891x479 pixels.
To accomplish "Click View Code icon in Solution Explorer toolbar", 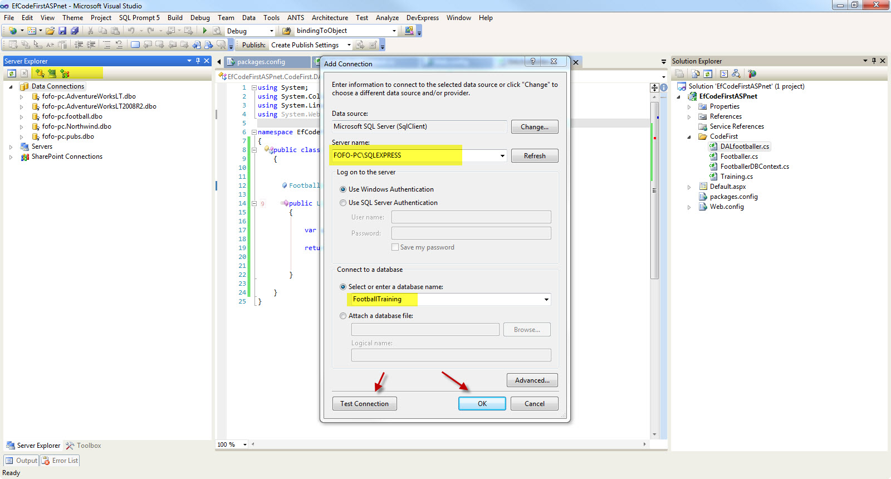I will pyautogui.click(x=724, y=74).
